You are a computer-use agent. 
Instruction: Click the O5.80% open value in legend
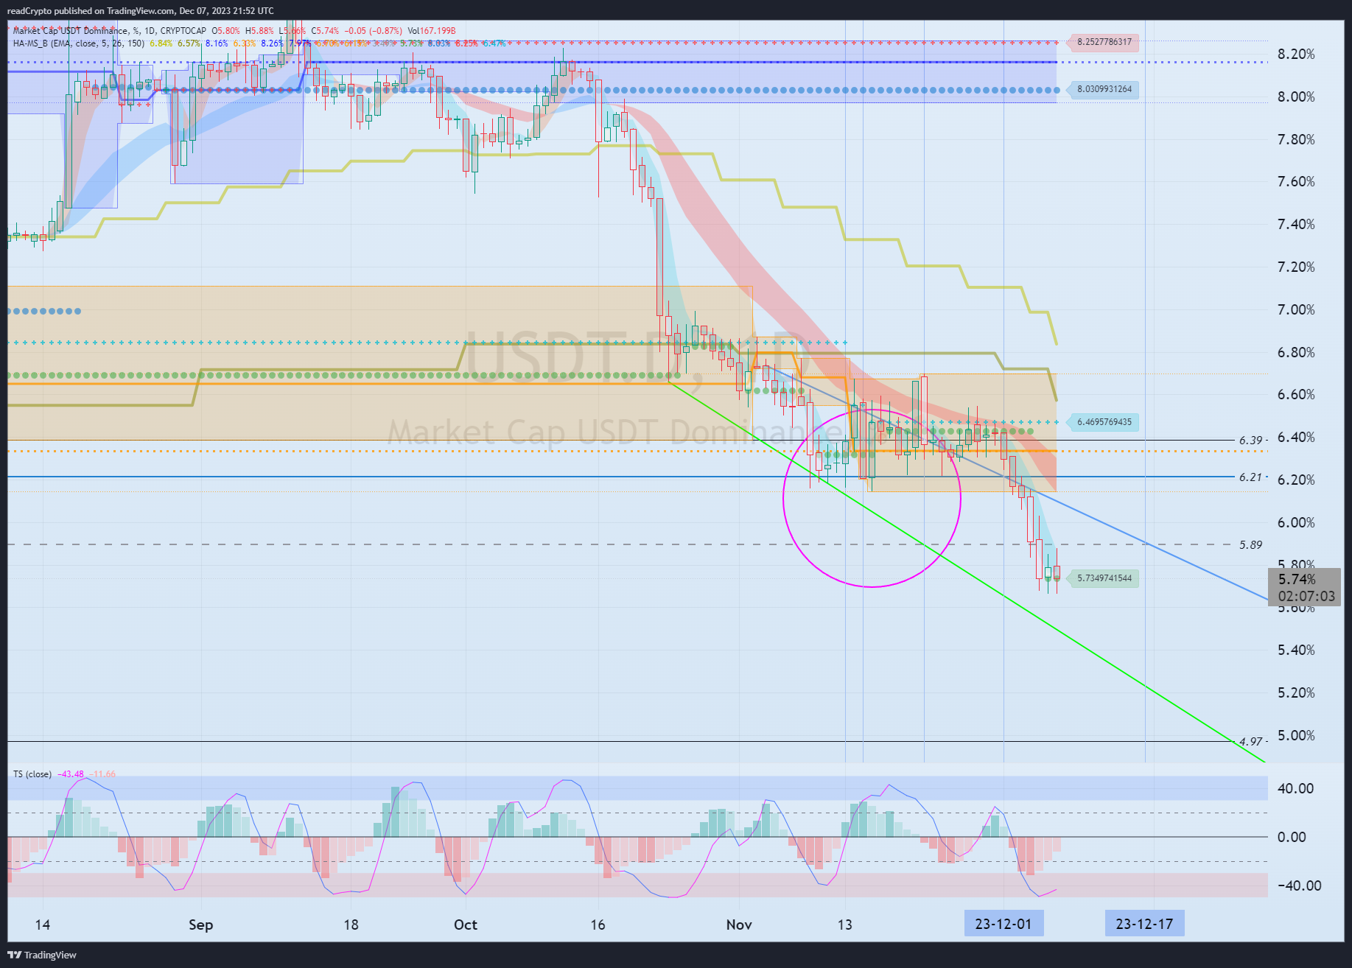point(225,31)
